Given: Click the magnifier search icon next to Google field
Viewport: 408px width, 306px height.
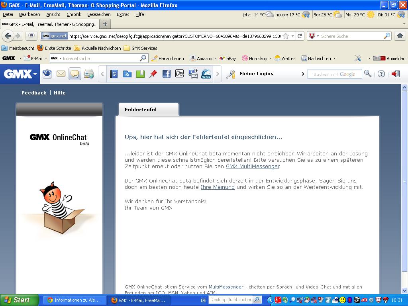Looking at the screenshot, I should (368, 74).
